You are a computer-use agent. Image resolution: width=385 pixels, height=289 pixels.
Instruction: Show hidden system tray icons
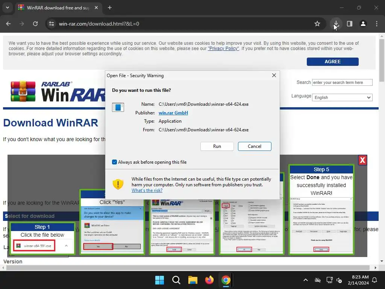(x=306, y=280)
